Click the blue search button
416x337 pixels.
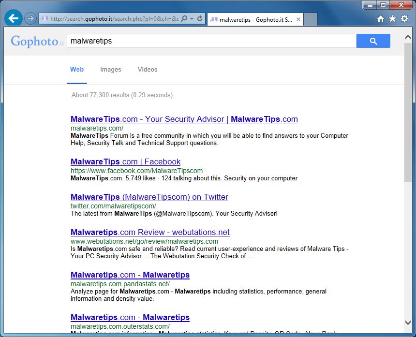373,41
